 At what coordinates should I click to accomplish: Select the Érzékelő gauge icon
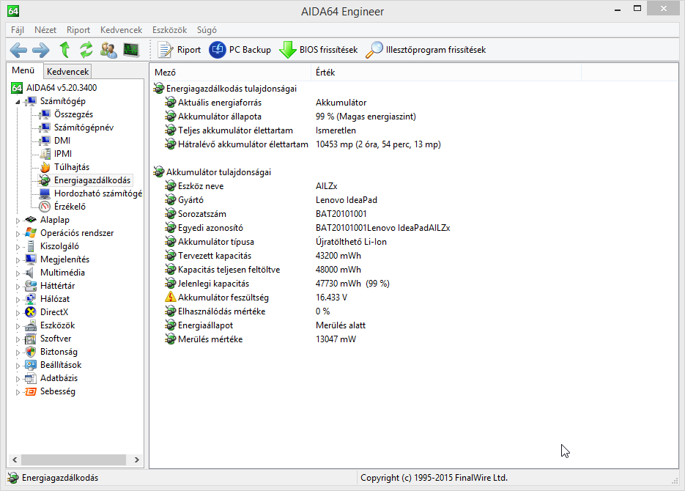[x=45, y=207]
